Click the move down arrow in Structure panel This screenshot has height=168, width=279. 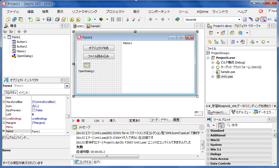25,32
